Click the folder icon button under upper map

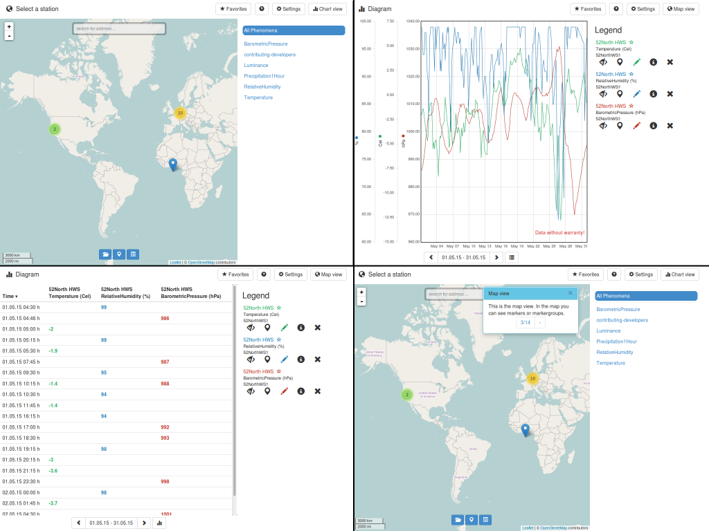[x=105, y=254]
